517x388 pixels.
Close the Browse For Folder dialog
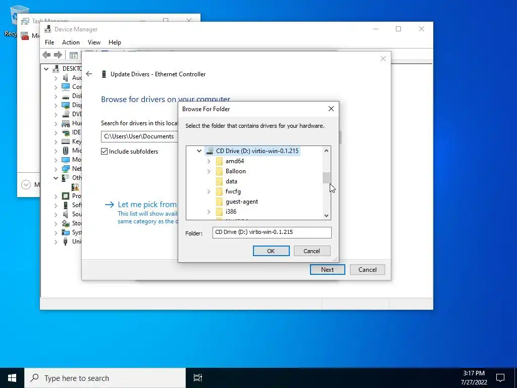[x=331, y=109]
